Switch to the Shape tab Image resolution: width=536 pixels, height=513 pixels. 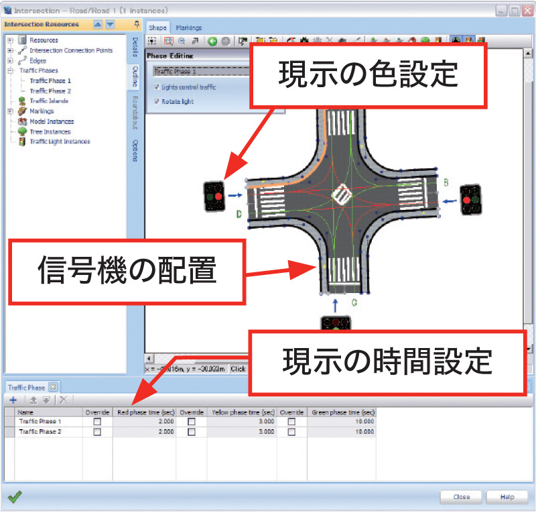(x=157, y=27)
